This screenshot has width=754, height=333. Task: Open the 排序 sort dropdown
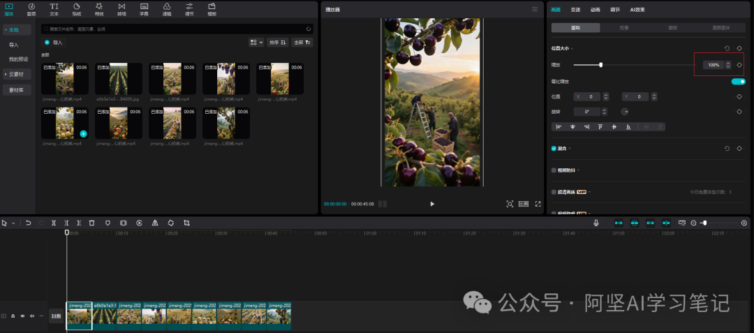[x=278, y=43]
